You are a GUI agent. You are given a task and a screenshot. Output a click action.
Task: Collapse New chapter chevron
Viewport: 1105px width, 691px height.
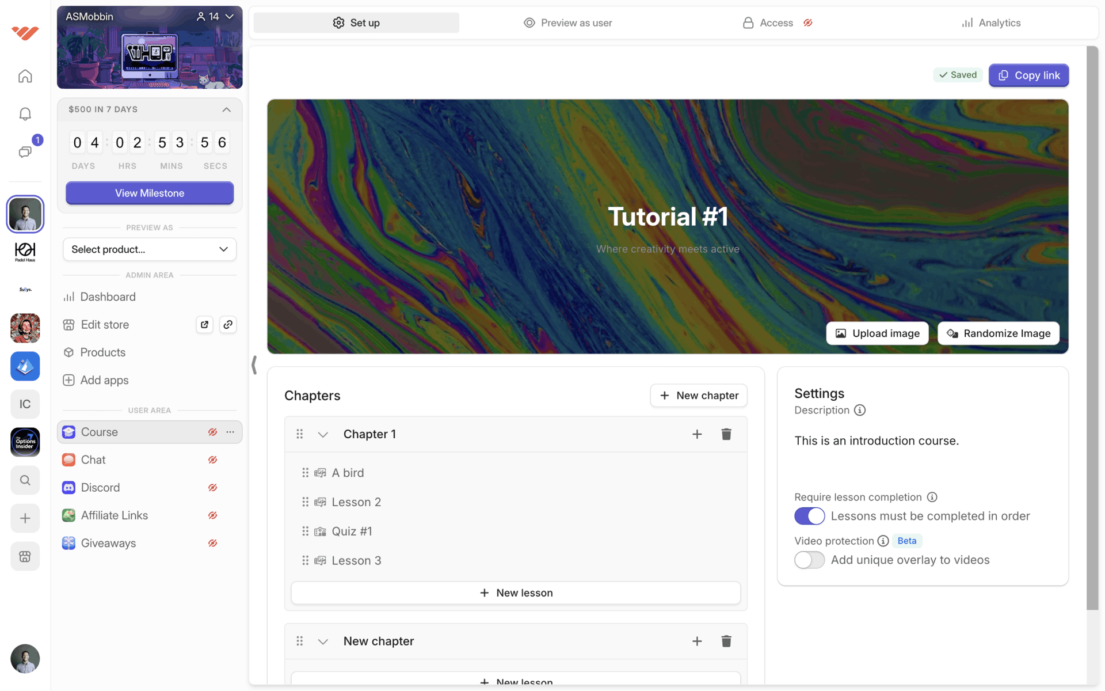pos(323,641)
